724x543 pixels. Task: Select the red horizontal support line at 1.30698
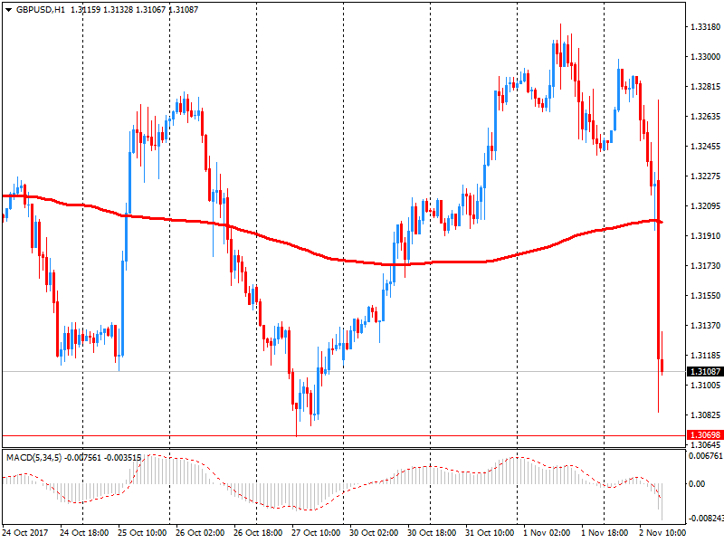tap(344, 435)
